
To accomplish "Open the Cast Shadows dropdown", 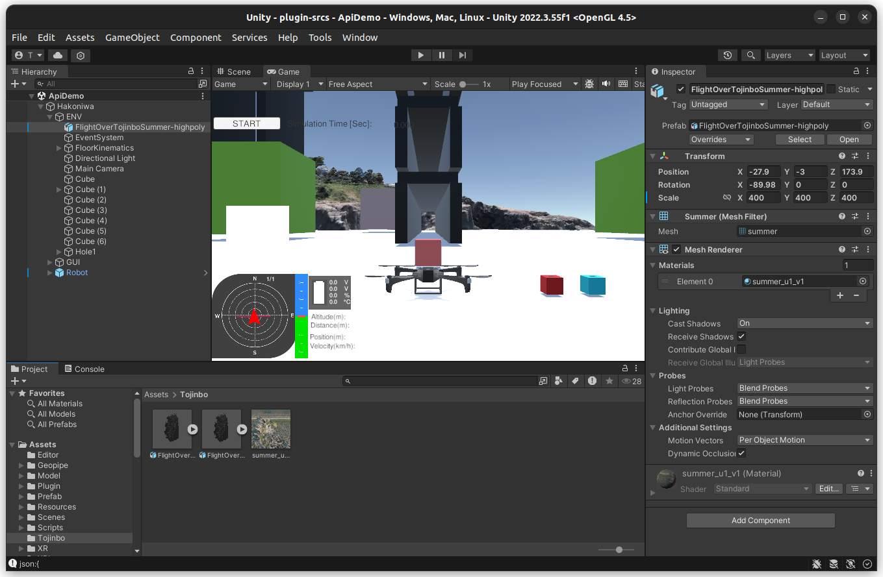I will 804,323.
